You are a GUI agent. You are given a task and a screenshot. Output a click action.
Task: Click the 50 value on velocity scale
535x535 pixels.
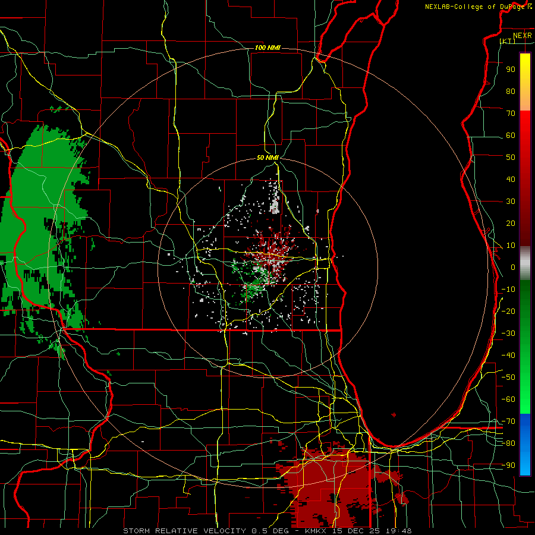[511, 158]
